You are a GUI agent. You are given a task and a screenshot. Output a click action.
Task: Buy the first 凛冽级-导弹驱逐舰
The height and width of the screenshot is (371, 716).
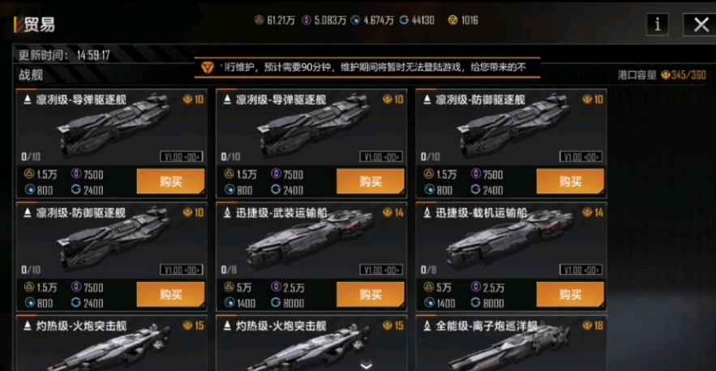click(170, 181)
